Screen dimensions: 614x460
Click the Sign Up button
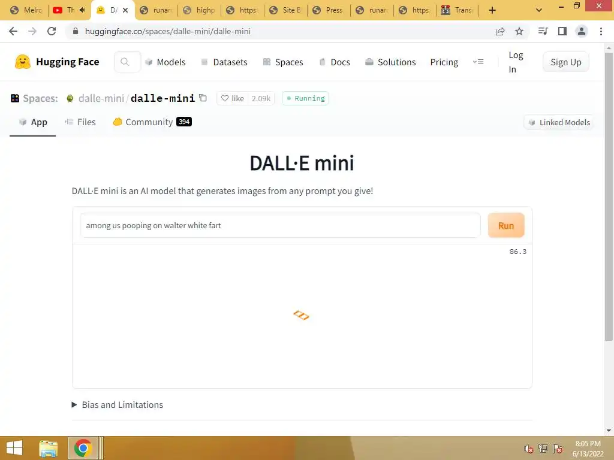(566, 62)
